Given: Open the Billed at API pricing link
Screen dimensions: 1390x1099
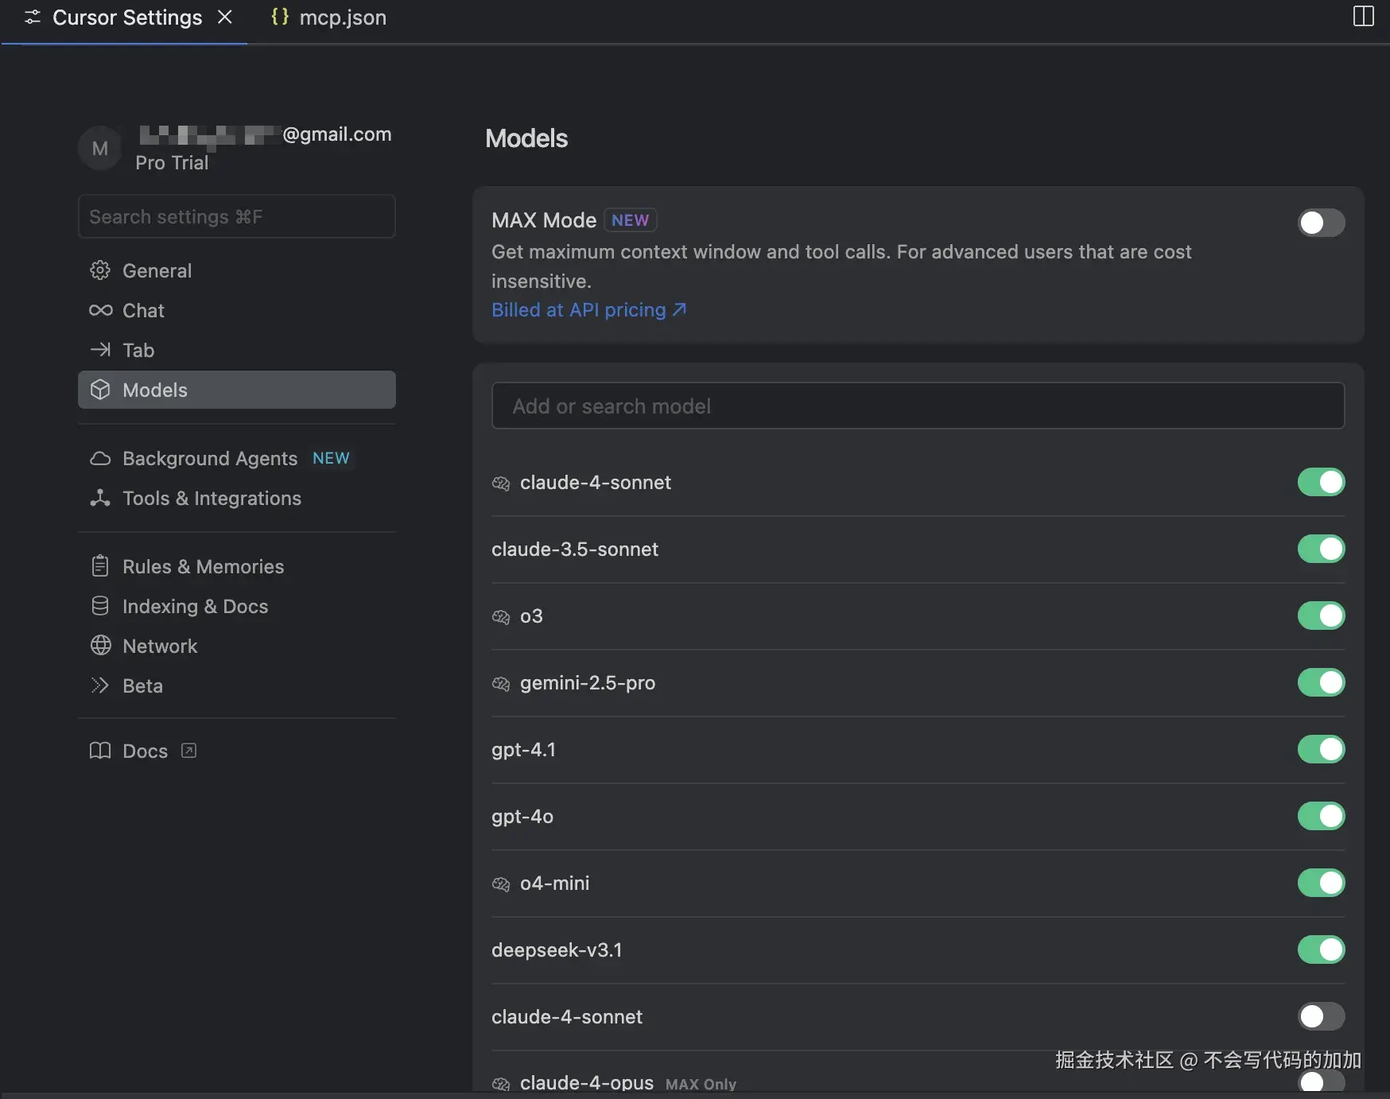Looking at the screenshot, I should (x=588, y=310).
